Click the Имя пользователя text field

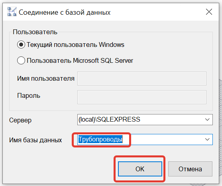coord(142,79)
